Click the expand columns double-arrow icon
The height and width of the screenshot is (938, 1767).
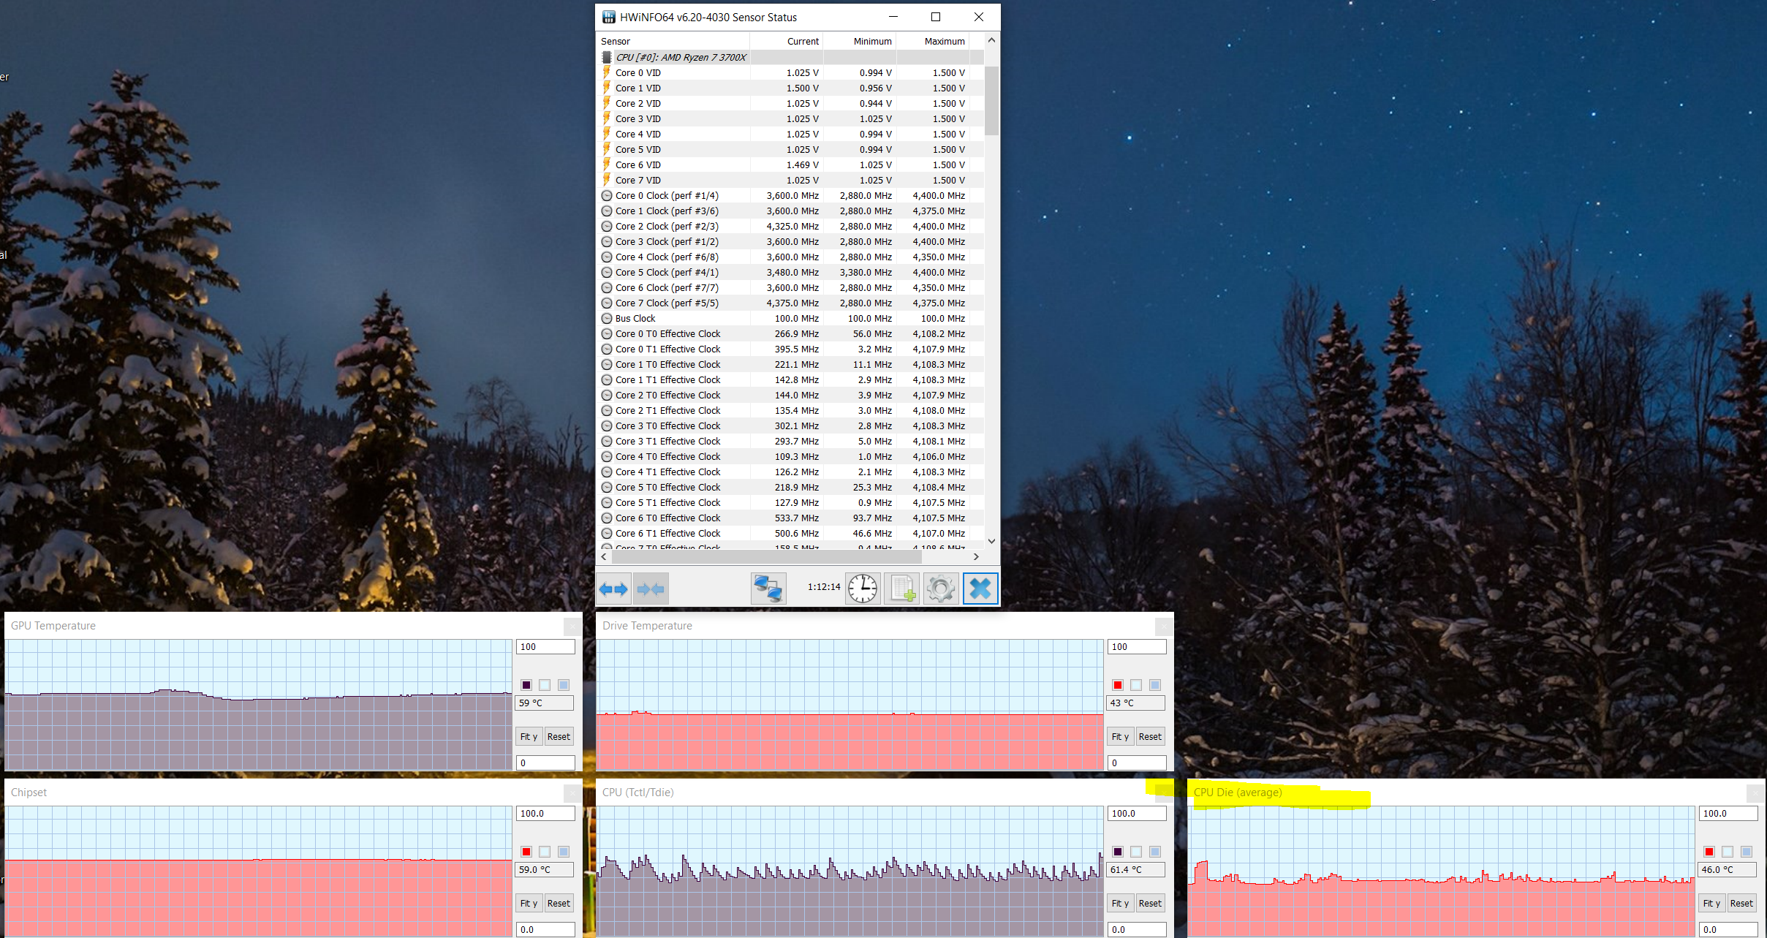(613, 589)
